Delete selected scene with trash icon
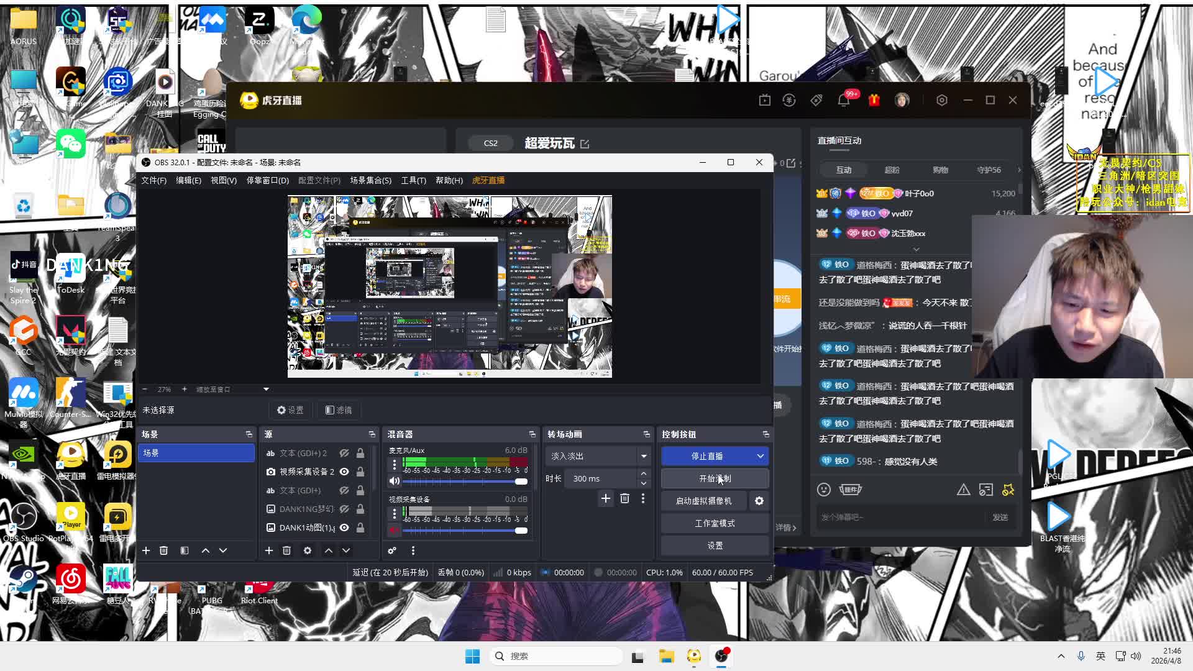The width and height of the screenshot is (1193, 671). pyautogui.click(x=163, y=550)
